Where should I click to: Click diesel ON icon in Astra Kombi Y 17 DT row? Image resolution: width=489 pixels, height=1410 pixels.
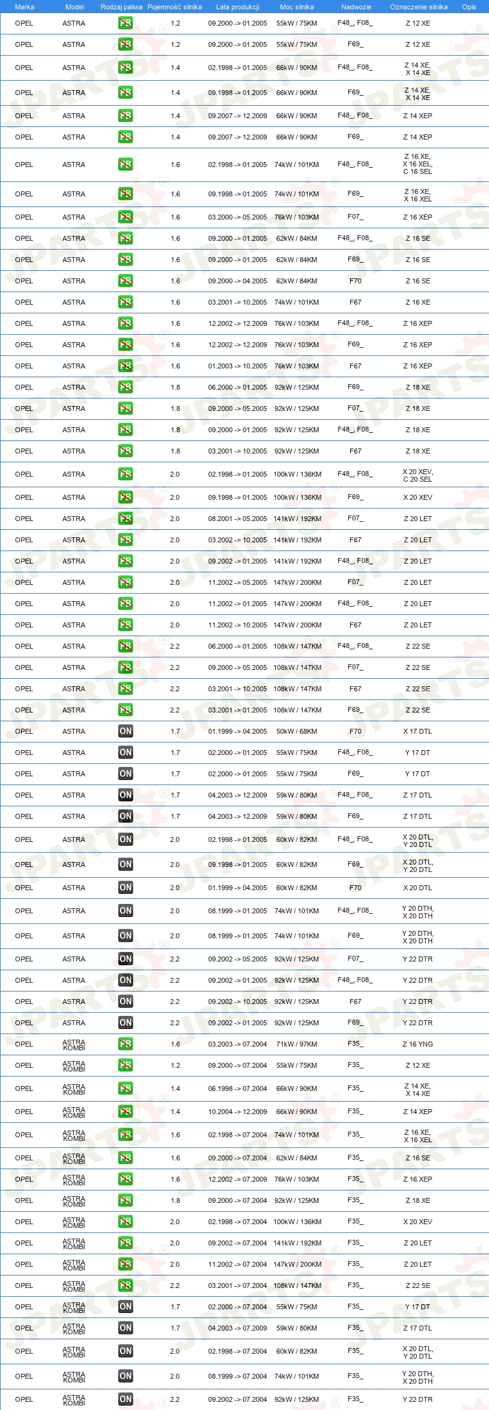click(x=126, y=1307)
